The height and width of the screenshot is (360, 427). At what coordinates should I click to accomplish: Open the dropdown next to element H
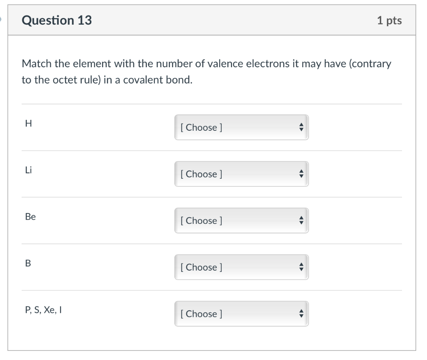click(x=241, y=127)
